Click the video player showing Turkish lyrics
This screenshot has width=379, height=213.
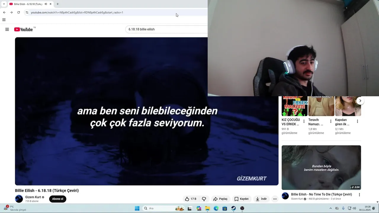pos(147,111)
